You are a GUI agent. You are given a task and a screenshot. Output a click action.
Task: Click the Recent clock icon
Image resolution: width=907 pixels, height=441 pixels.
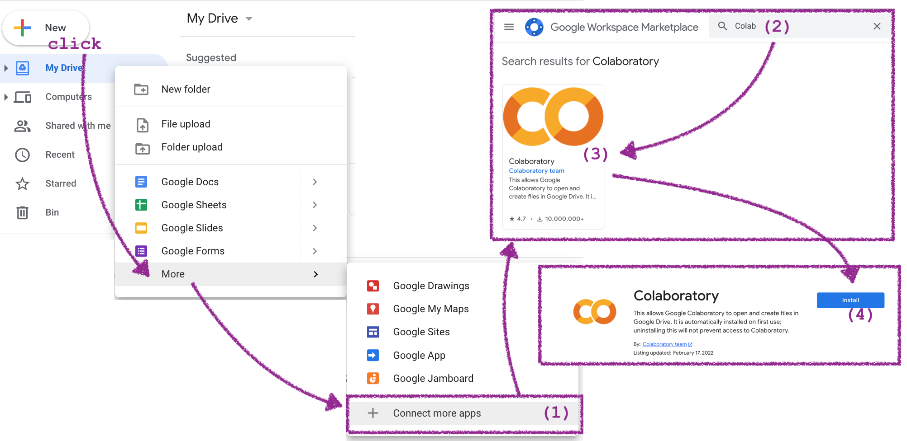[x=22, y=155]
